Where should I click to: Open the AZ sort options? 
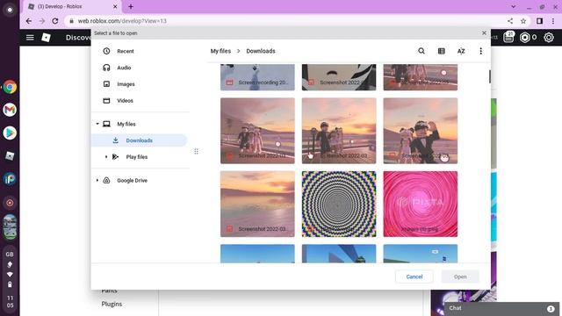pos(461,51)
